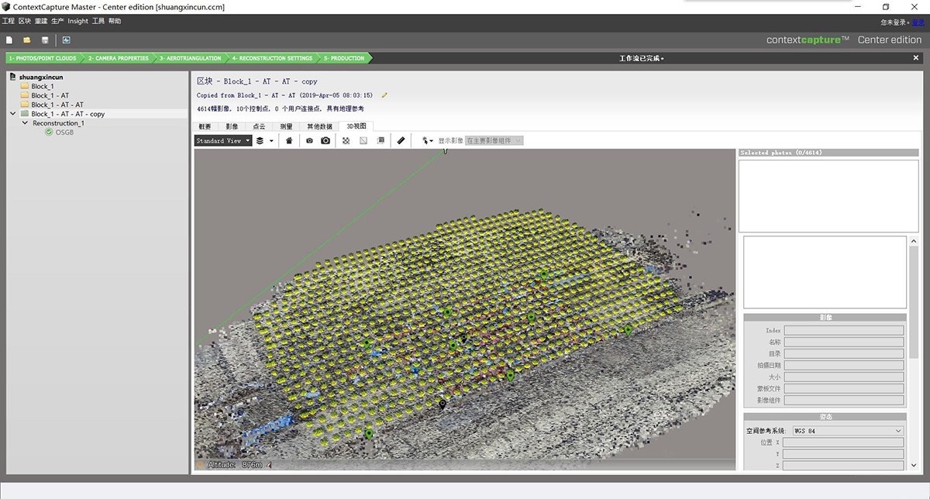930x499 pixels.
Task: Open the Standard View dropdown
Action: 223,140
